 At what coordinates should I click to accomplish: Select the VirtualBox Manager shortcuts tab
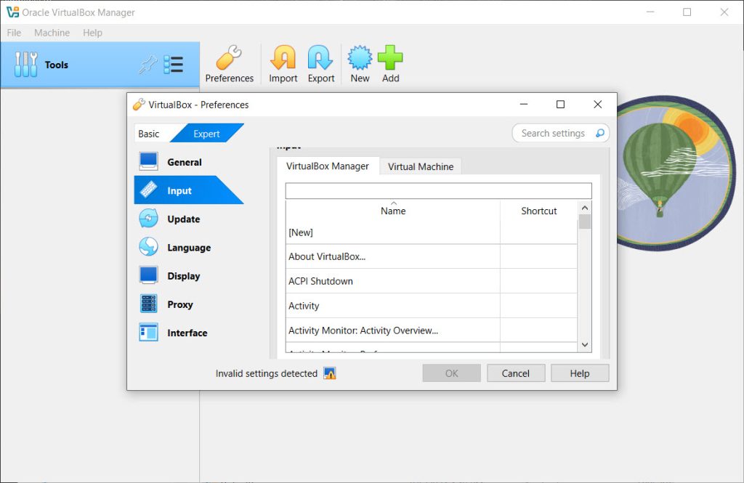328,166
